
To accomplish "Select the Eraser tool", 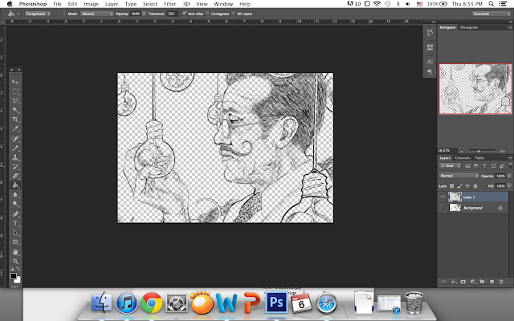I will 15,176.
